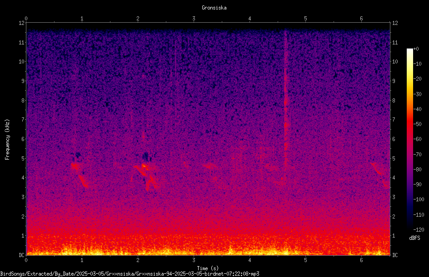Click the file path text at bottom

pyautogui.click(x=130, y=274)
